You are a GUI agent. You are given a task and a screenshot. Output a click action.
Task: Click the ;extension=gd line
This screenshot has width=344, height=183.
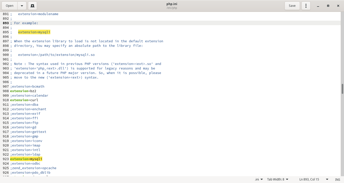[23, 127]
